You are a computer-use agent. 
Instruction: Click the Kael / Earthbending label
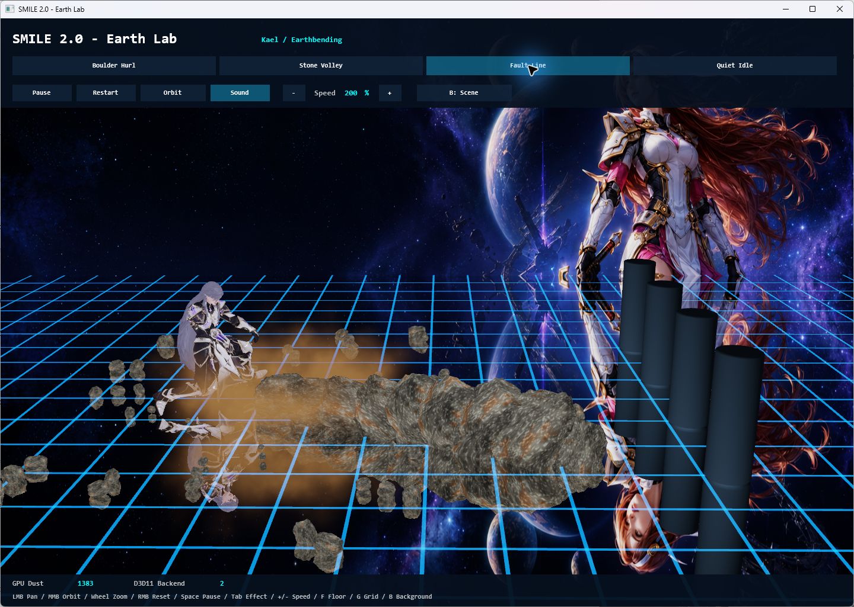click(301, 40)
